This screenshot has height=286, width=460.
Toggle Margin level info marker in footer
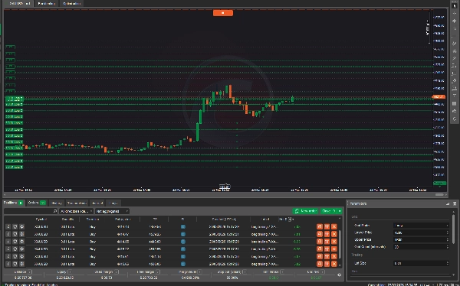[x=200, y=272]
